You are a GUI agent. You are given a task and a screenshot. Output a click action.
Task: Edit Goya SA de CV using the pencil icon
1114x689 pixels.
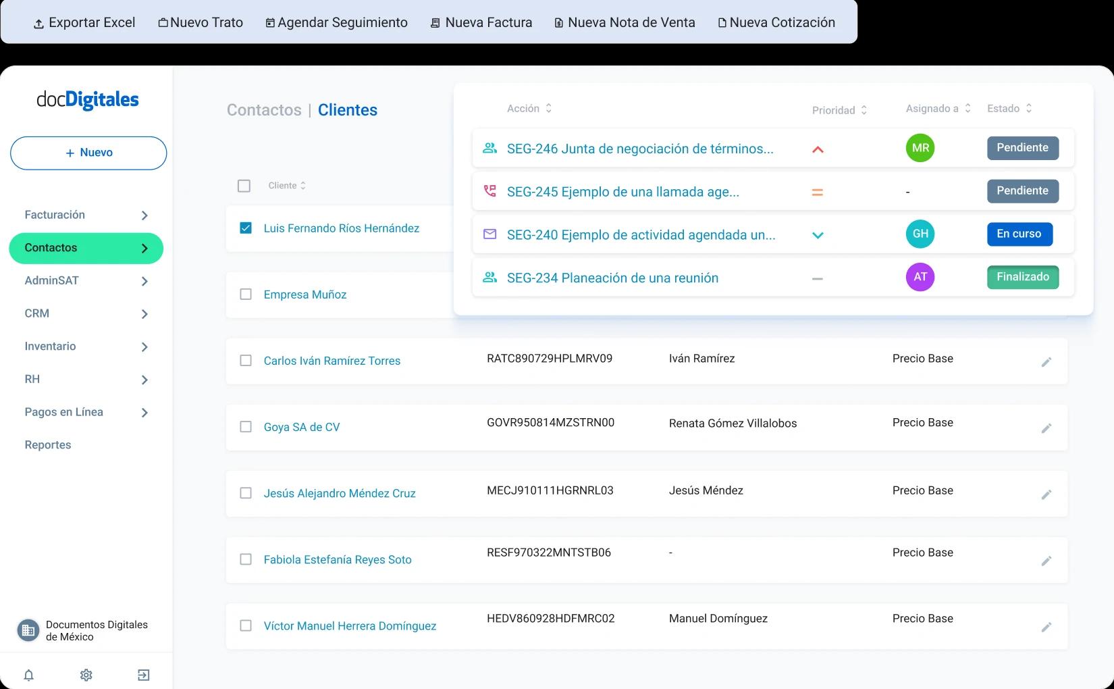click(x=1046, y=428)
